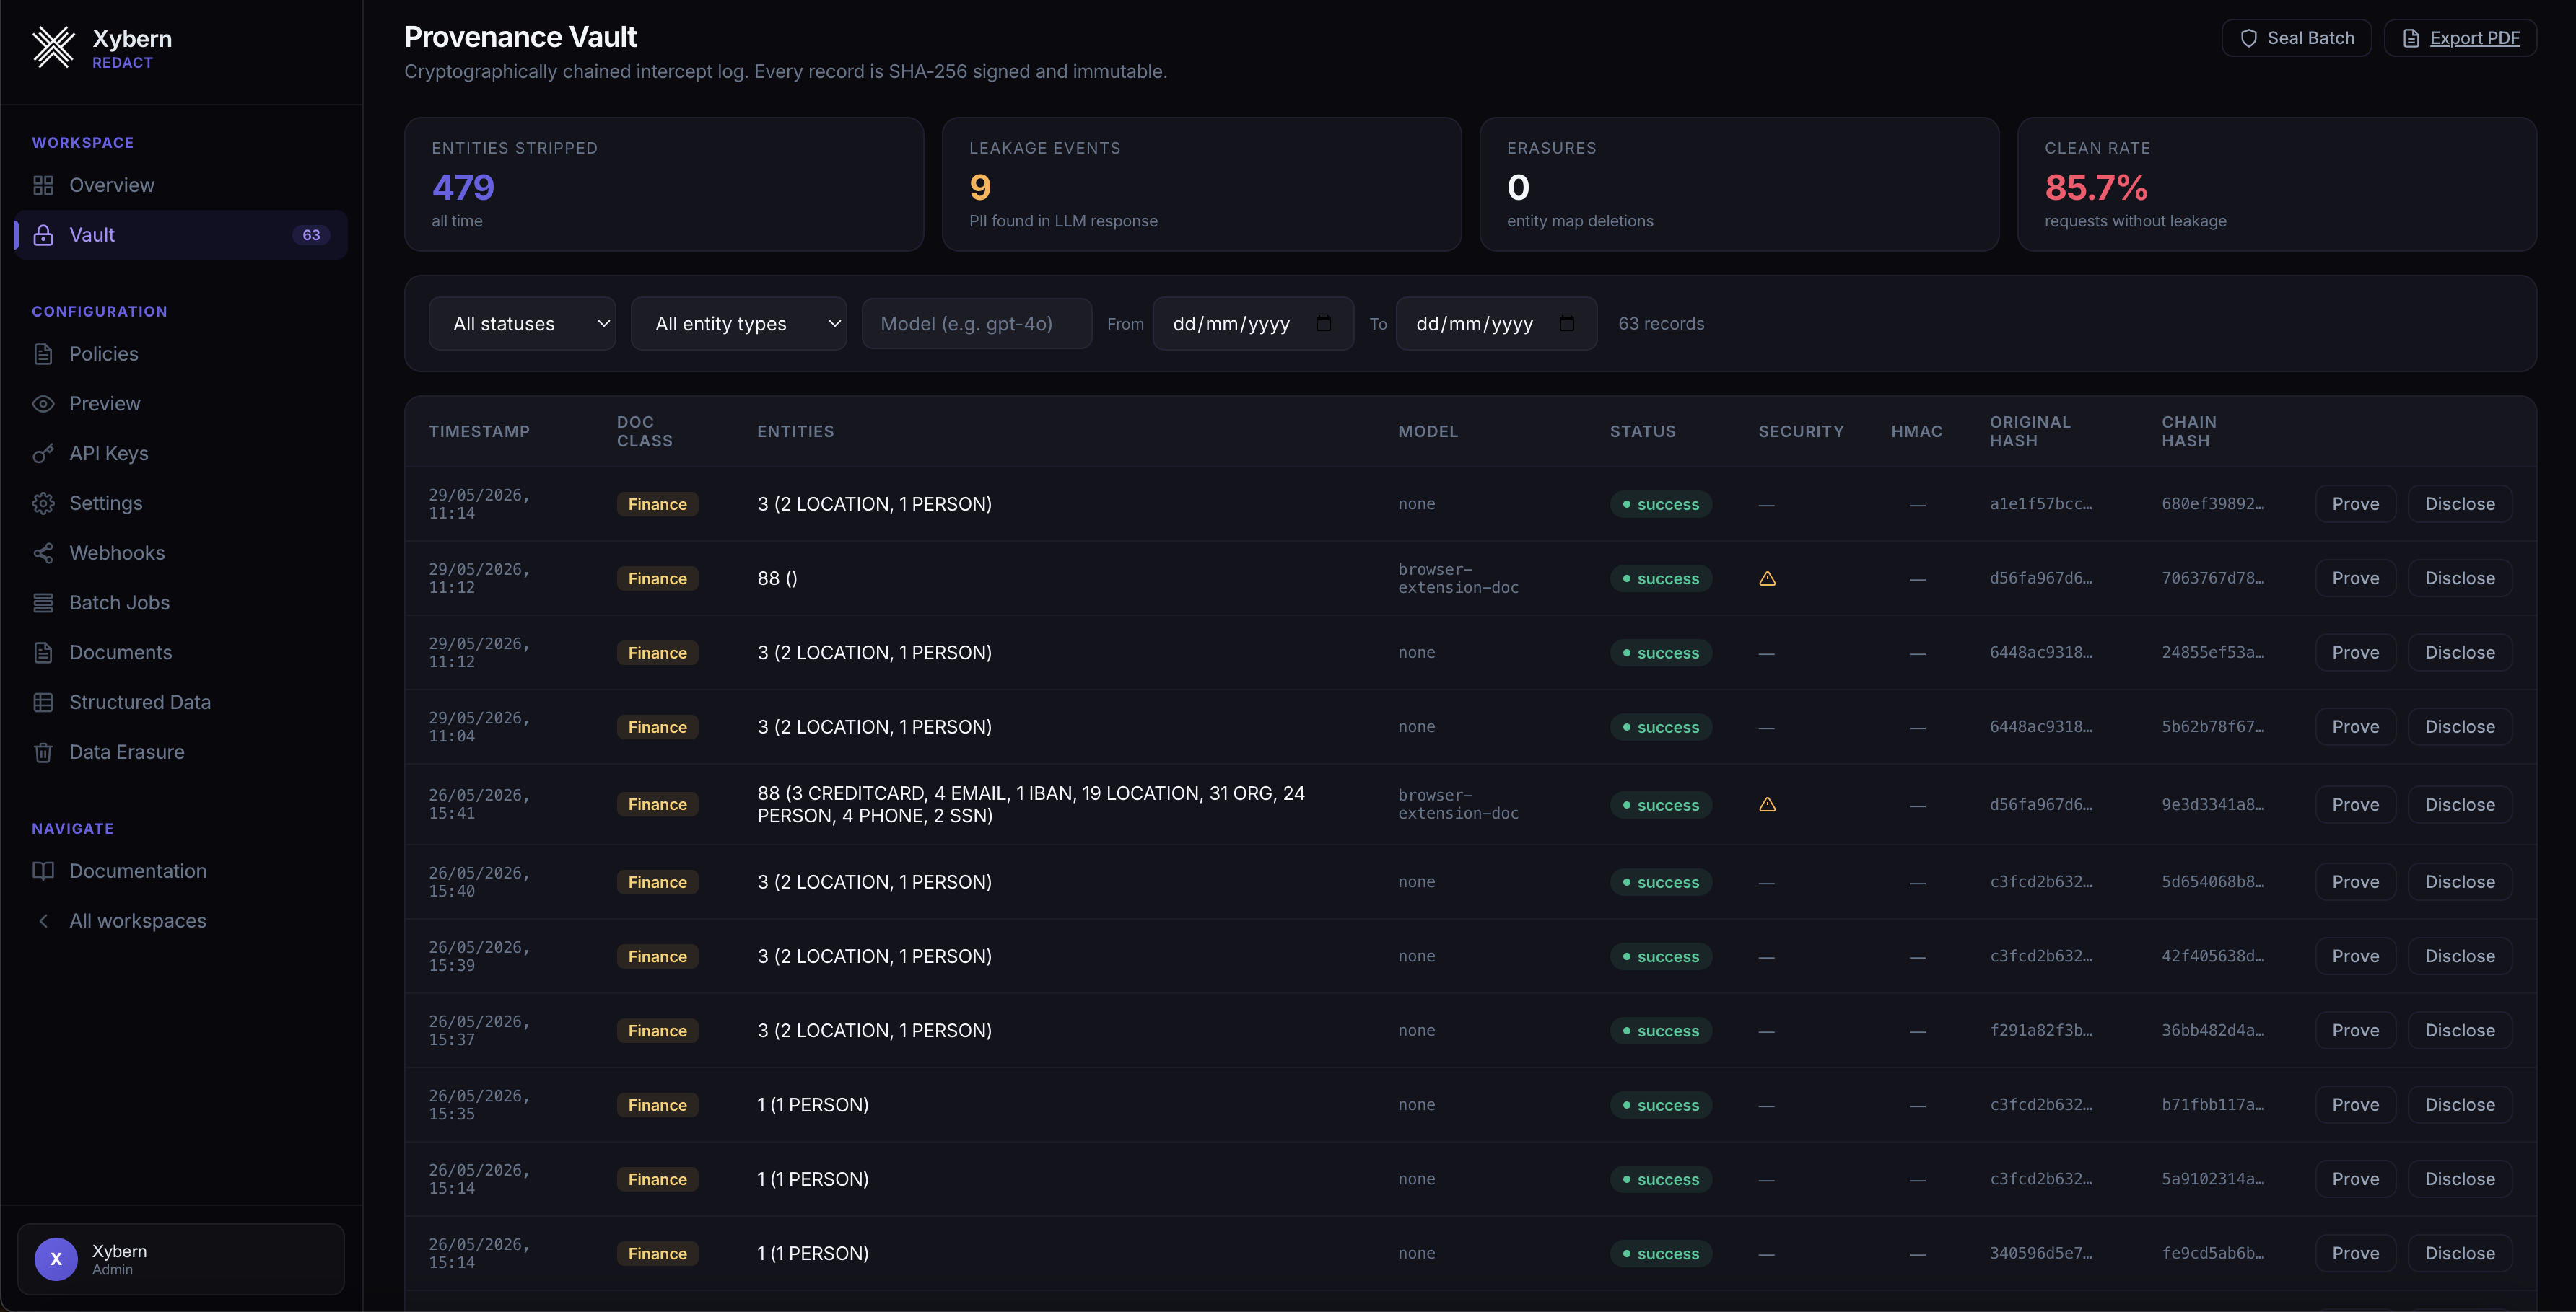Viewport: 2576px width, 1312px height.
Task: Click the Batch Jobs stack icon
Action: [43, 602]
